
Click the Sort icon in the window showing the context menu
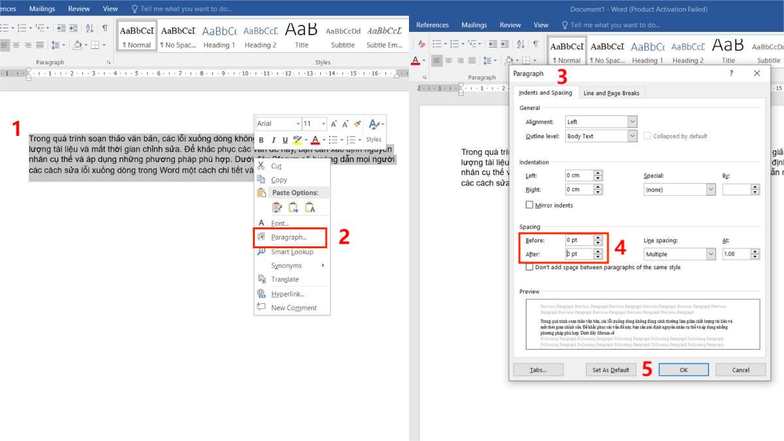(90, 28)
